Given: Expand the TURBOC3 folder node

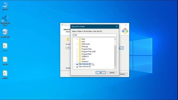Looking at the screenshot, I should (77, 57).
